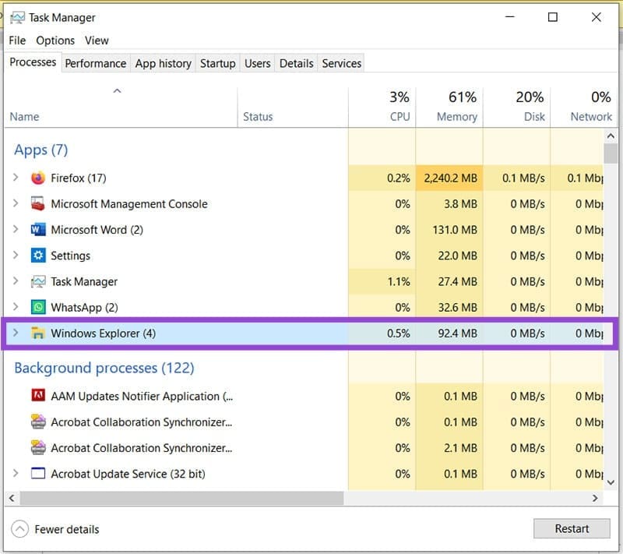Expand the Windows Explorer process group

[16, 333]
